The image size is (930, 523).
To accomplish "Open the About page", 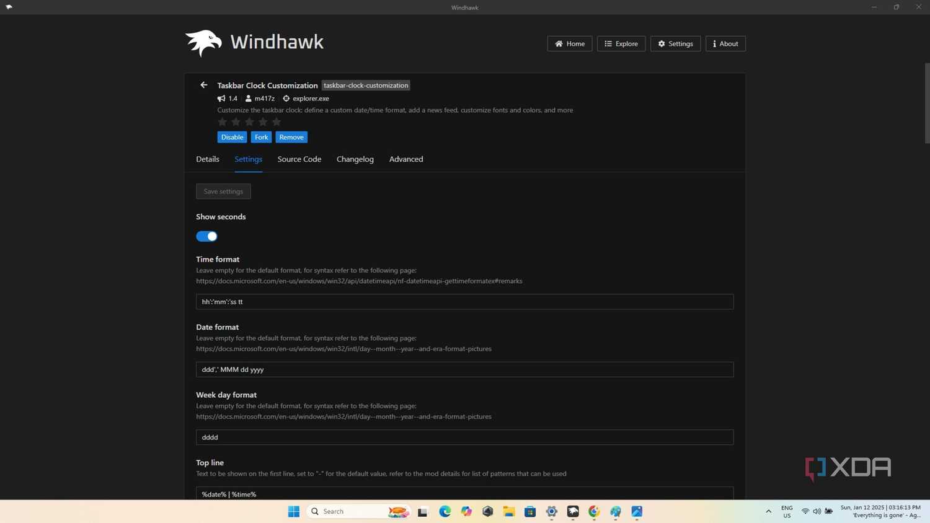I will pos(725,43).
